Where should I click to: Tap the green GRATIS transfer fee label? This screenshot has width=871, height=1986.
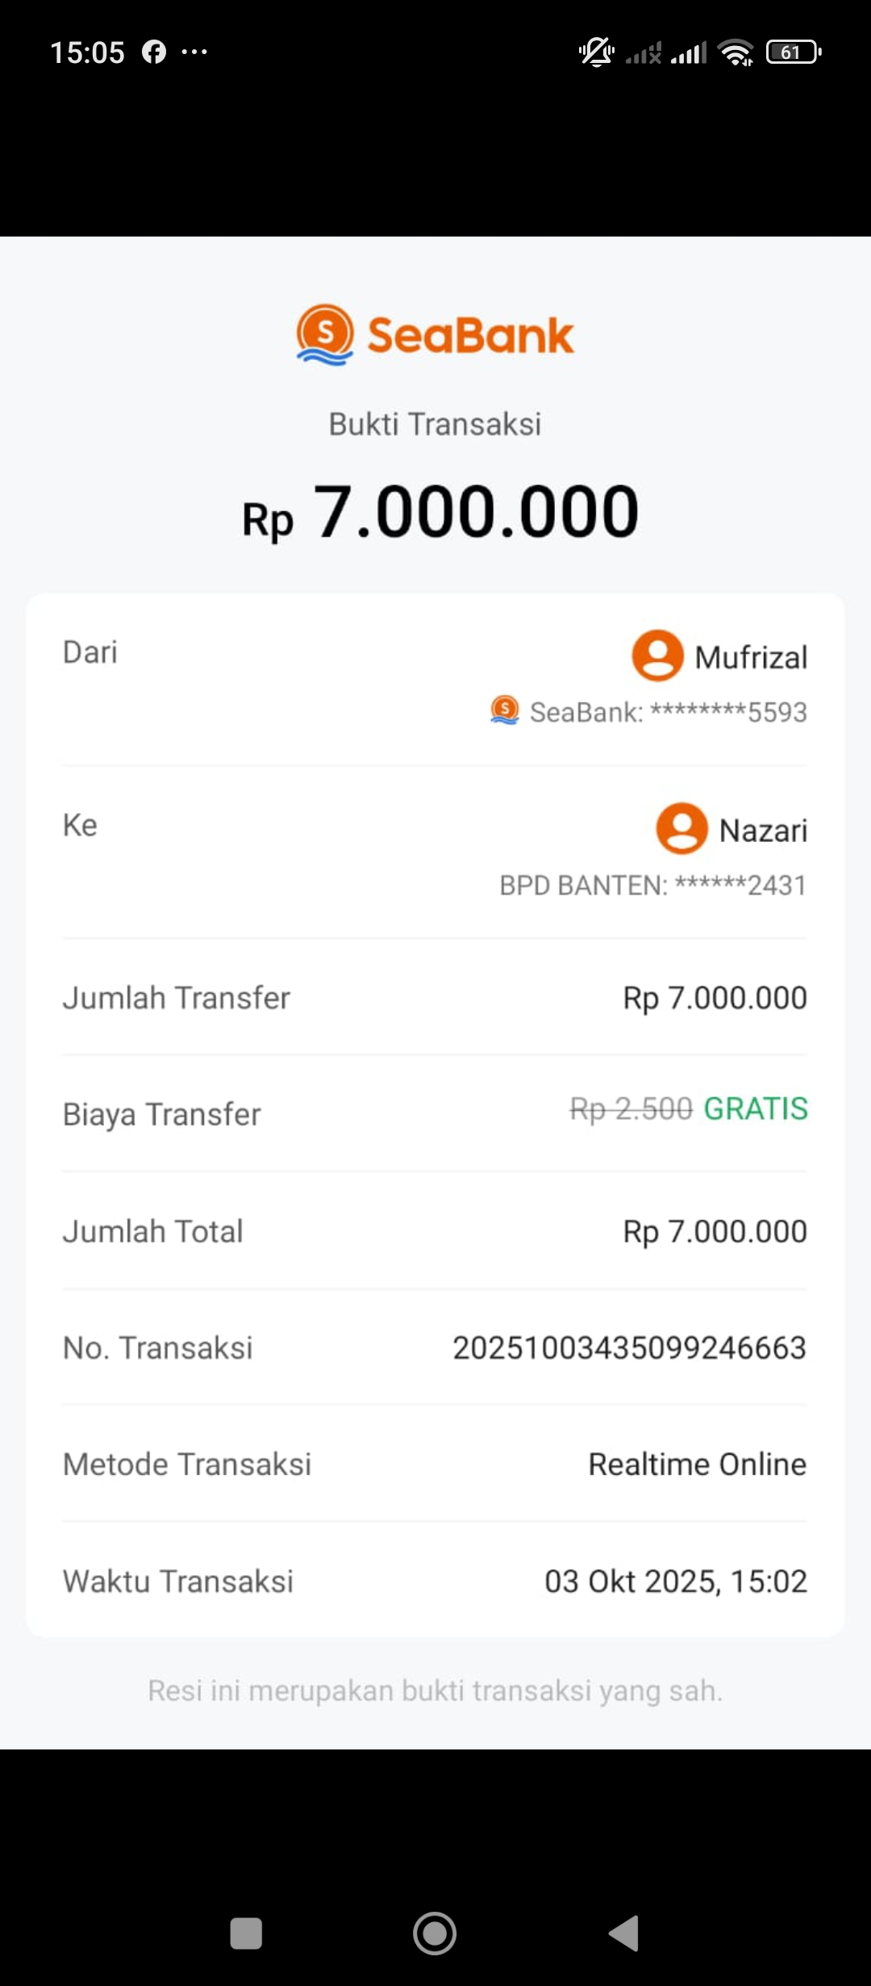click(756, 1108)
